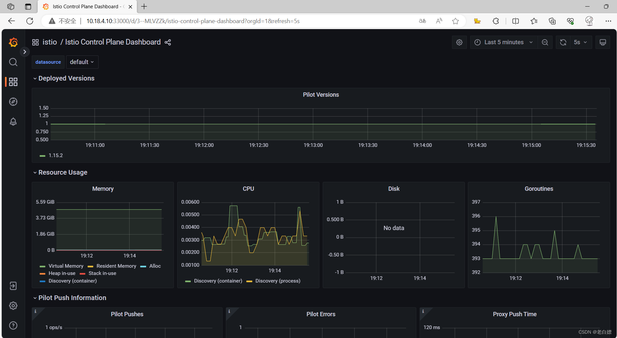Share the dashboard using the share icon
The height and width of the screenshot is (338, 617).
(x=168, y=42)
